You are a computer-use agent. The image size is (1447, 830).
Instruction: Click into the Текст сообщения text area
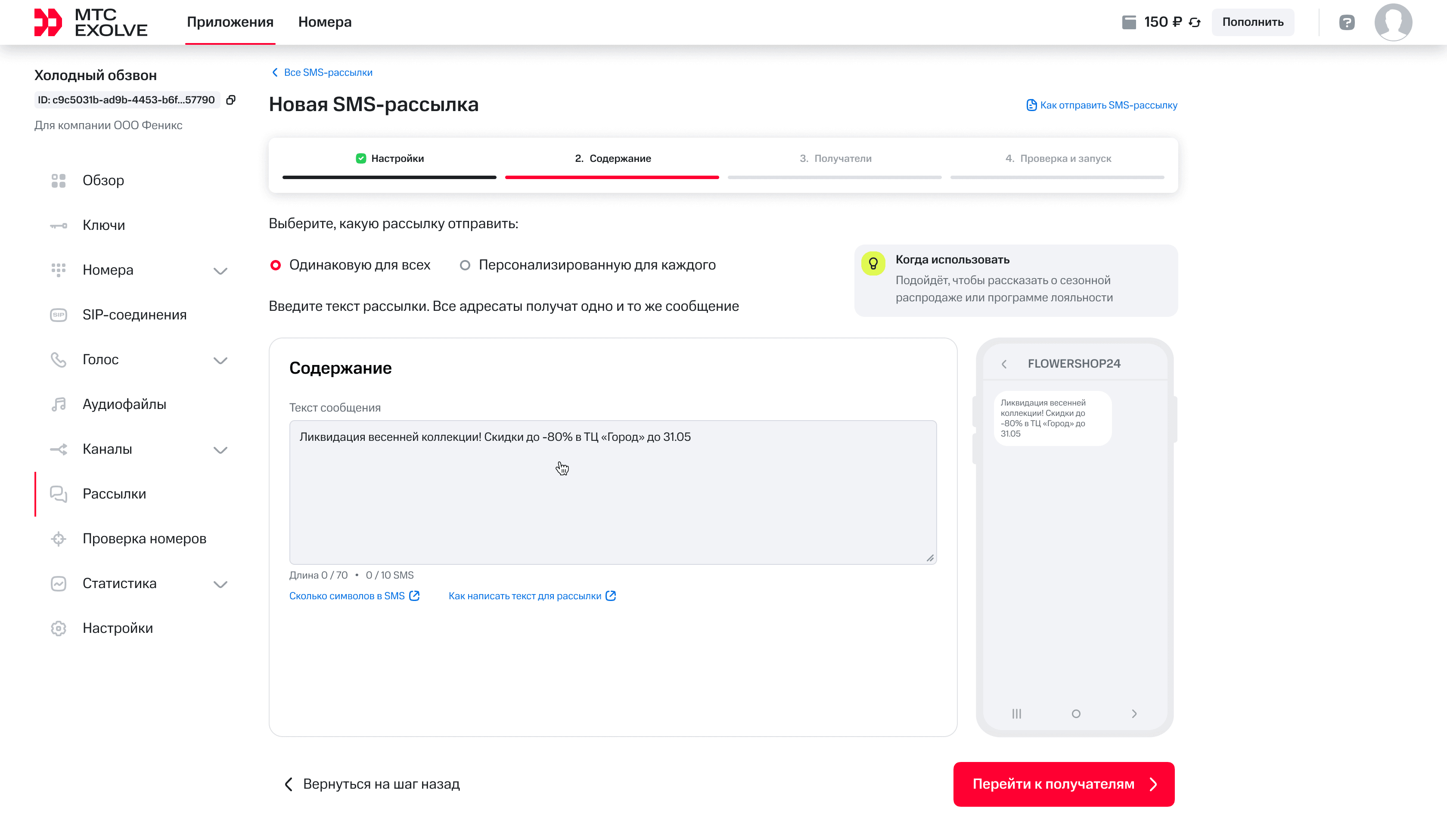click(613, 492)
